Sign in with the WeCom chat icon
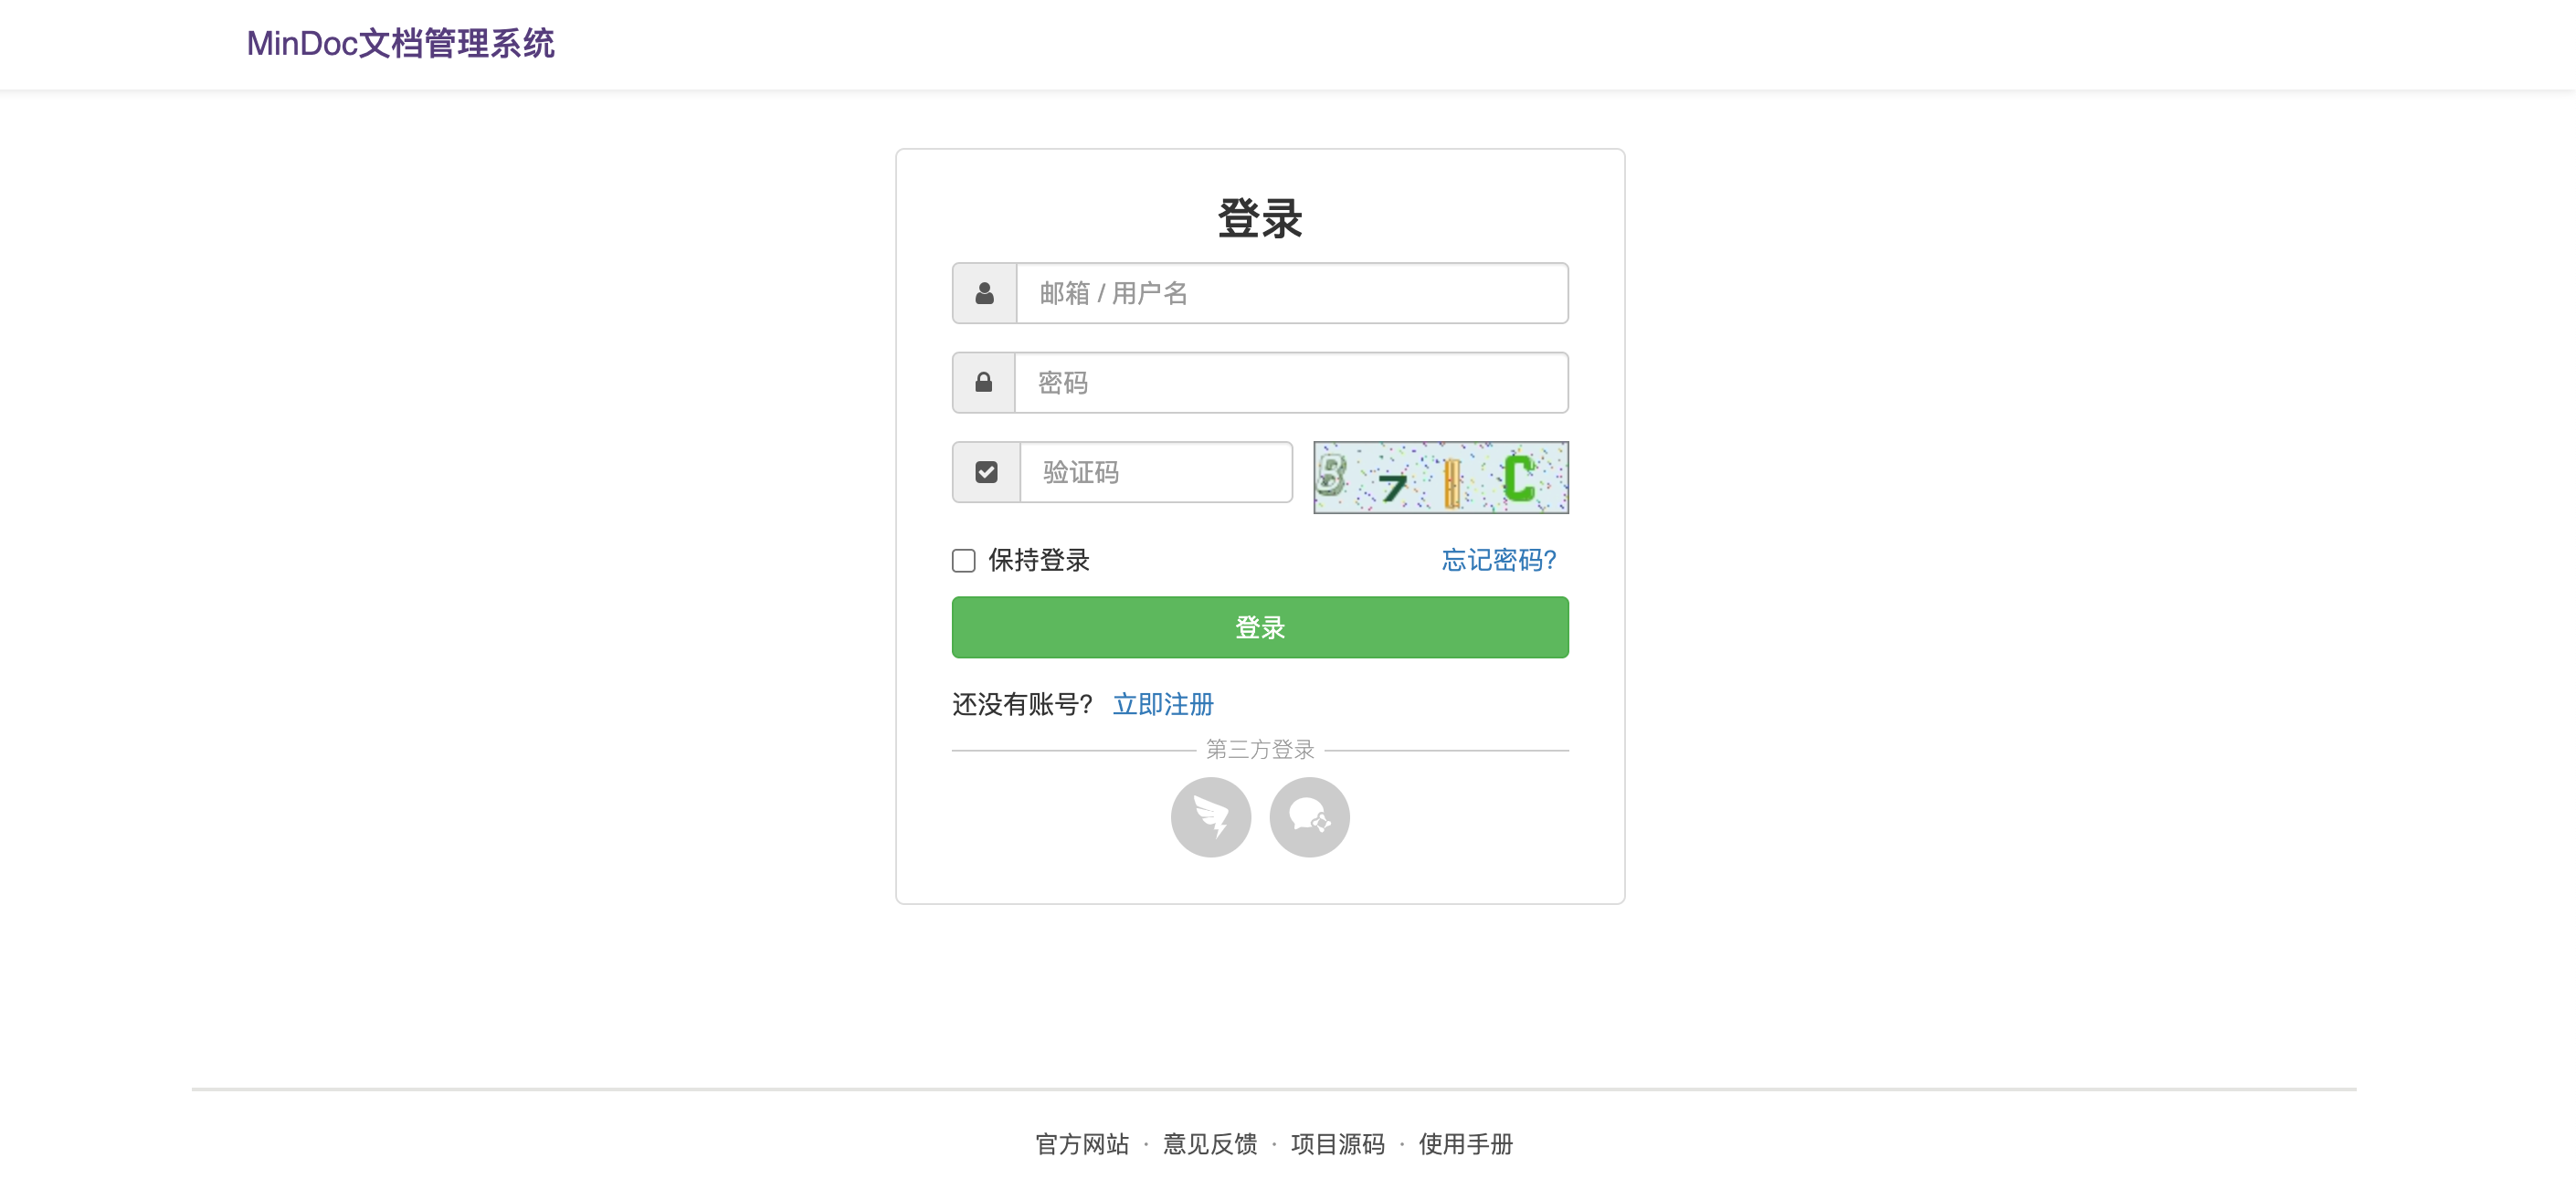Viewport: 2576px width, 1189px height. [1309, 817]
